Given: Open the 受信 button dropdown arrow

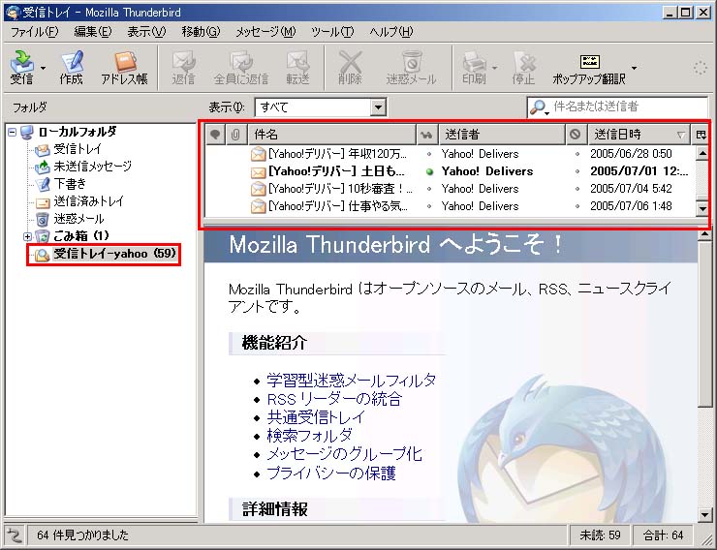Looking at the screenshot, I should [43, 68].
